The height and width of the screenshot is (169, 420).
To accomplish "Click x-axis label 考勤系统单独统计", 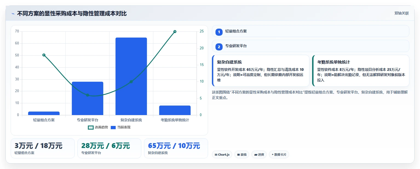I will click(175, 120).
